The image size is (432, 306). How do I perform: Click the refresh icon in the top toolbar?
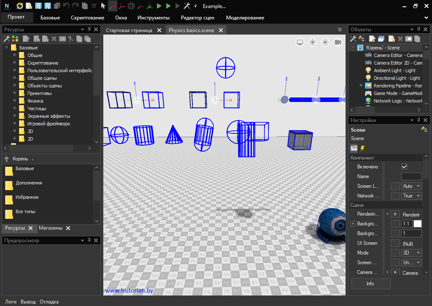tap(20, 6)
